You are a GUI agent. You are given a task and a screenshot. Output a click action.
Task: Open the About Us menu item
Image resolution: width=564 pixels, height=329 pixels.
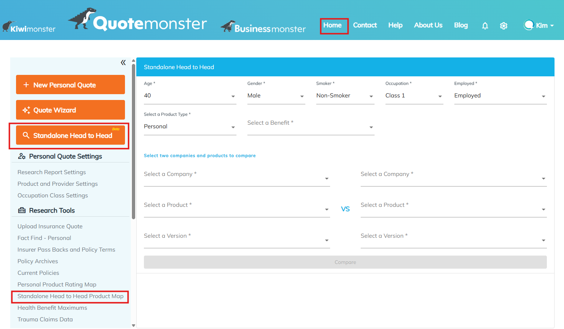click(428, 25)
